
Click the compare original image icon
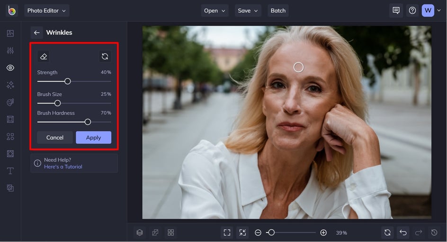(155, 233)
